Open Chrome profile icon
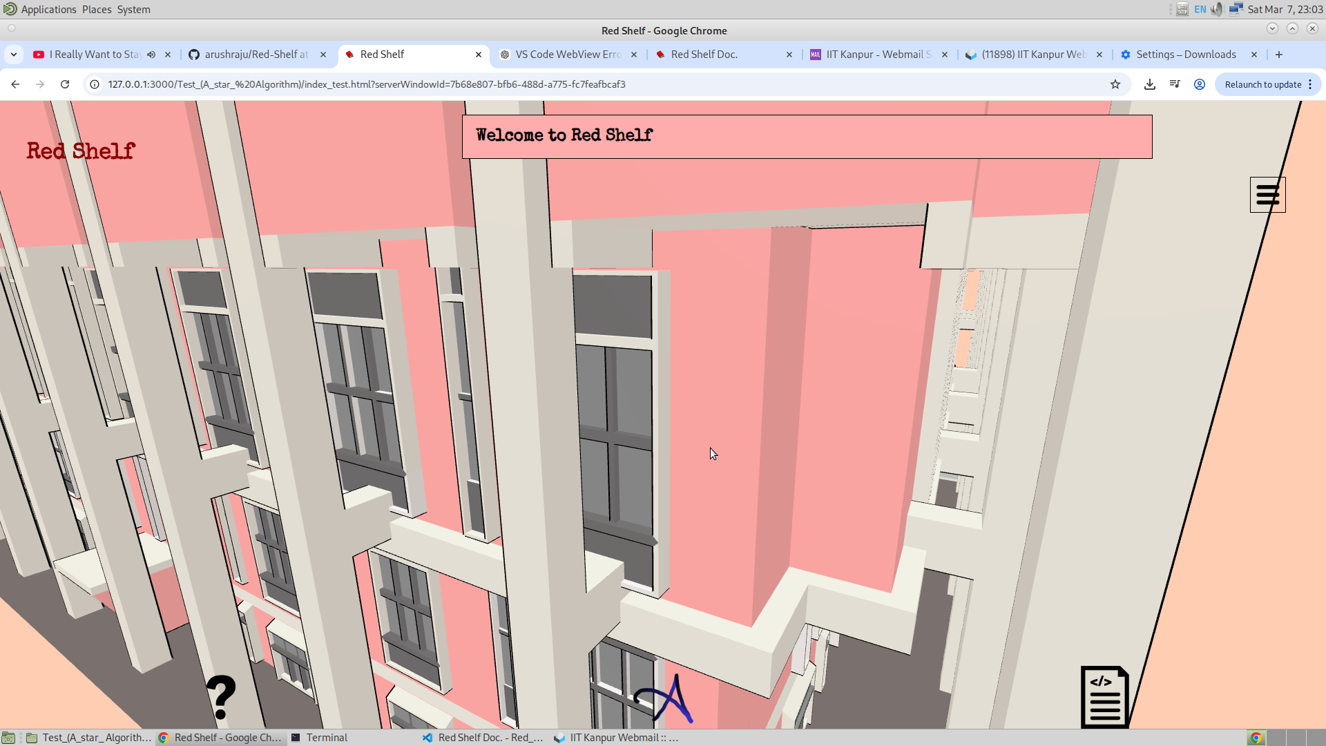The height and width of the screenshot is (746, 1326). tap(1200, 84)
